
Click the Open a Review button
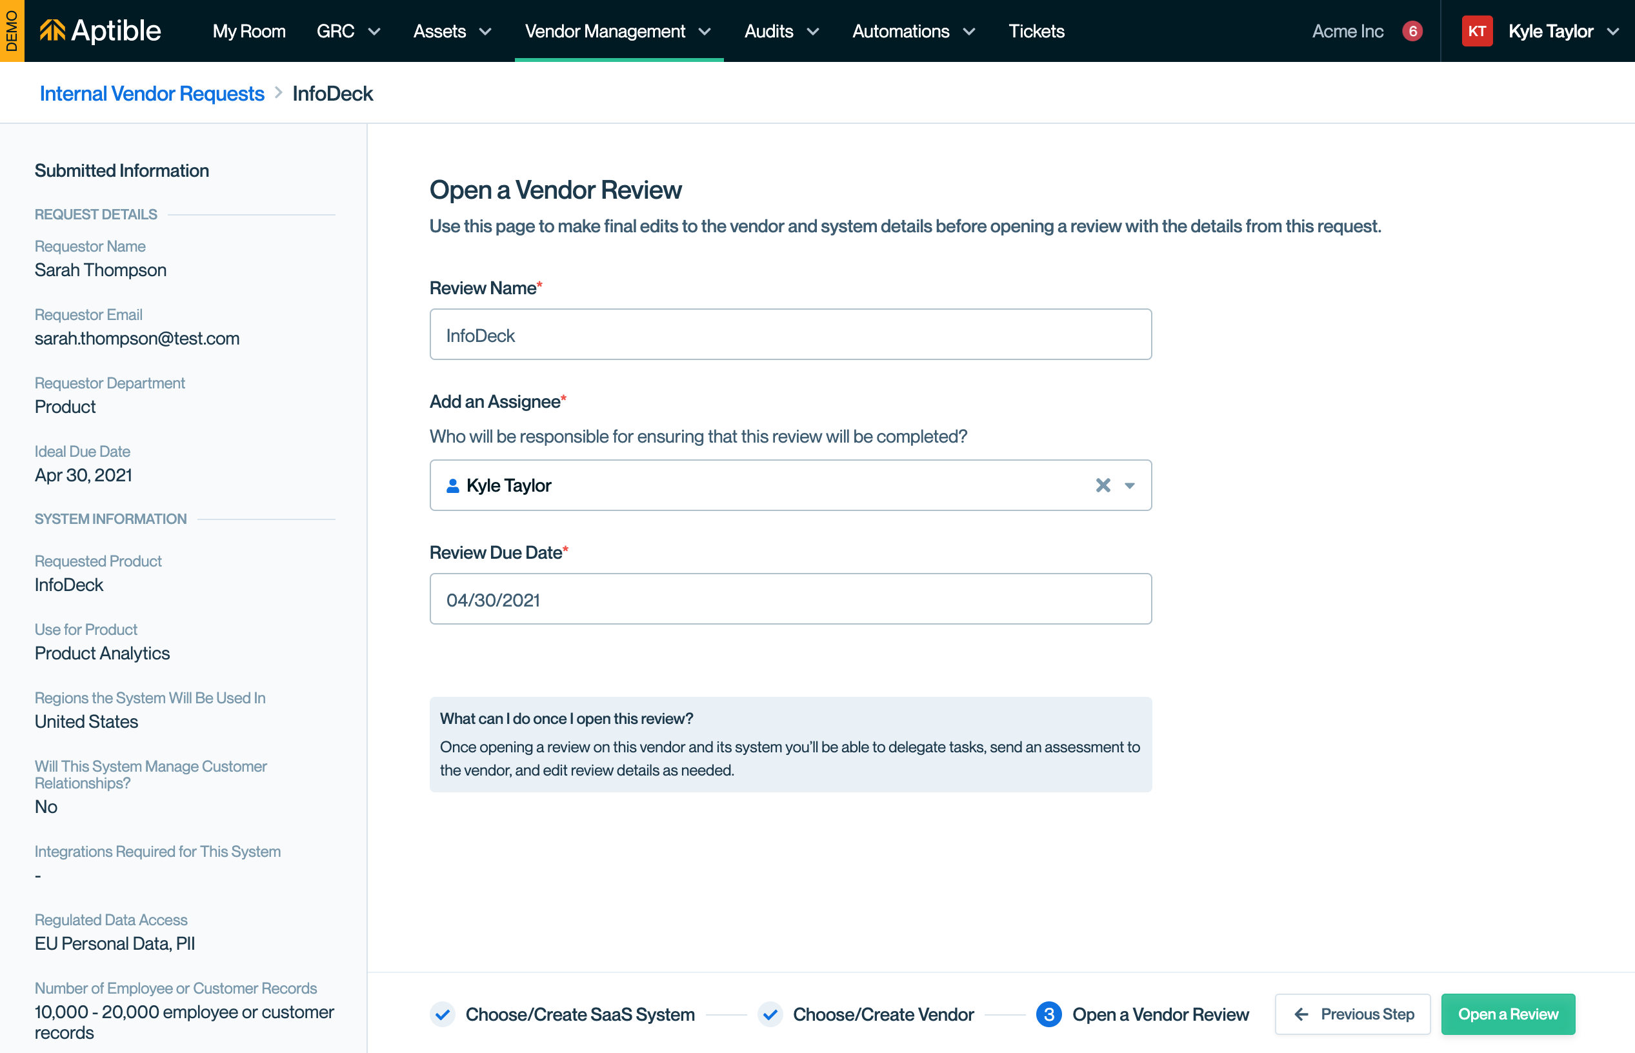[1507, 1014]
